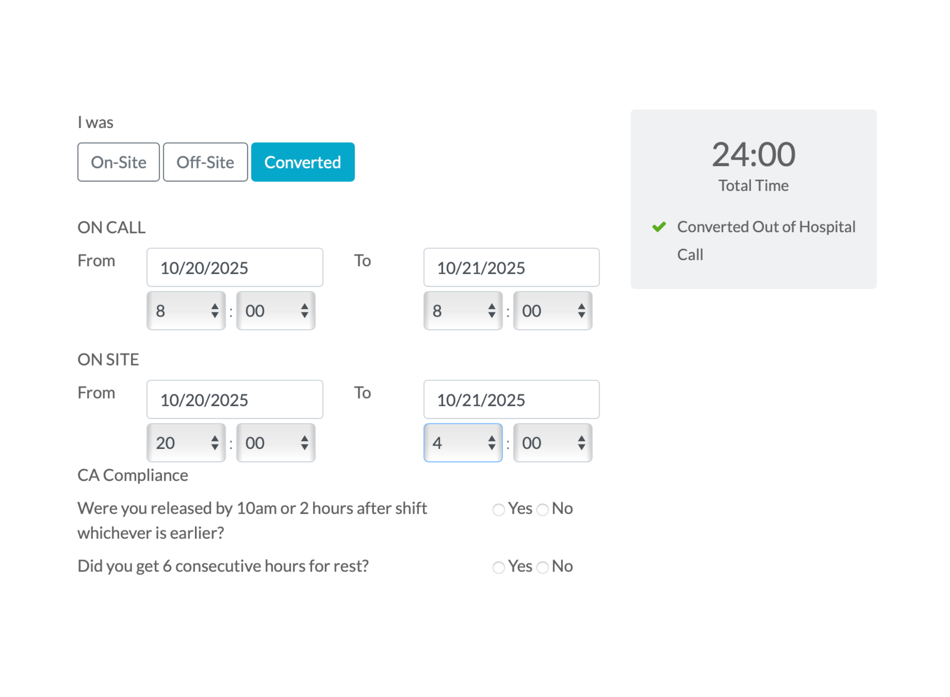Image resolution: width=950 pixels, height=697 pixels.
Task: Select Yes for 6 consecutive hours rest
Action: click(x=499, y=567)
